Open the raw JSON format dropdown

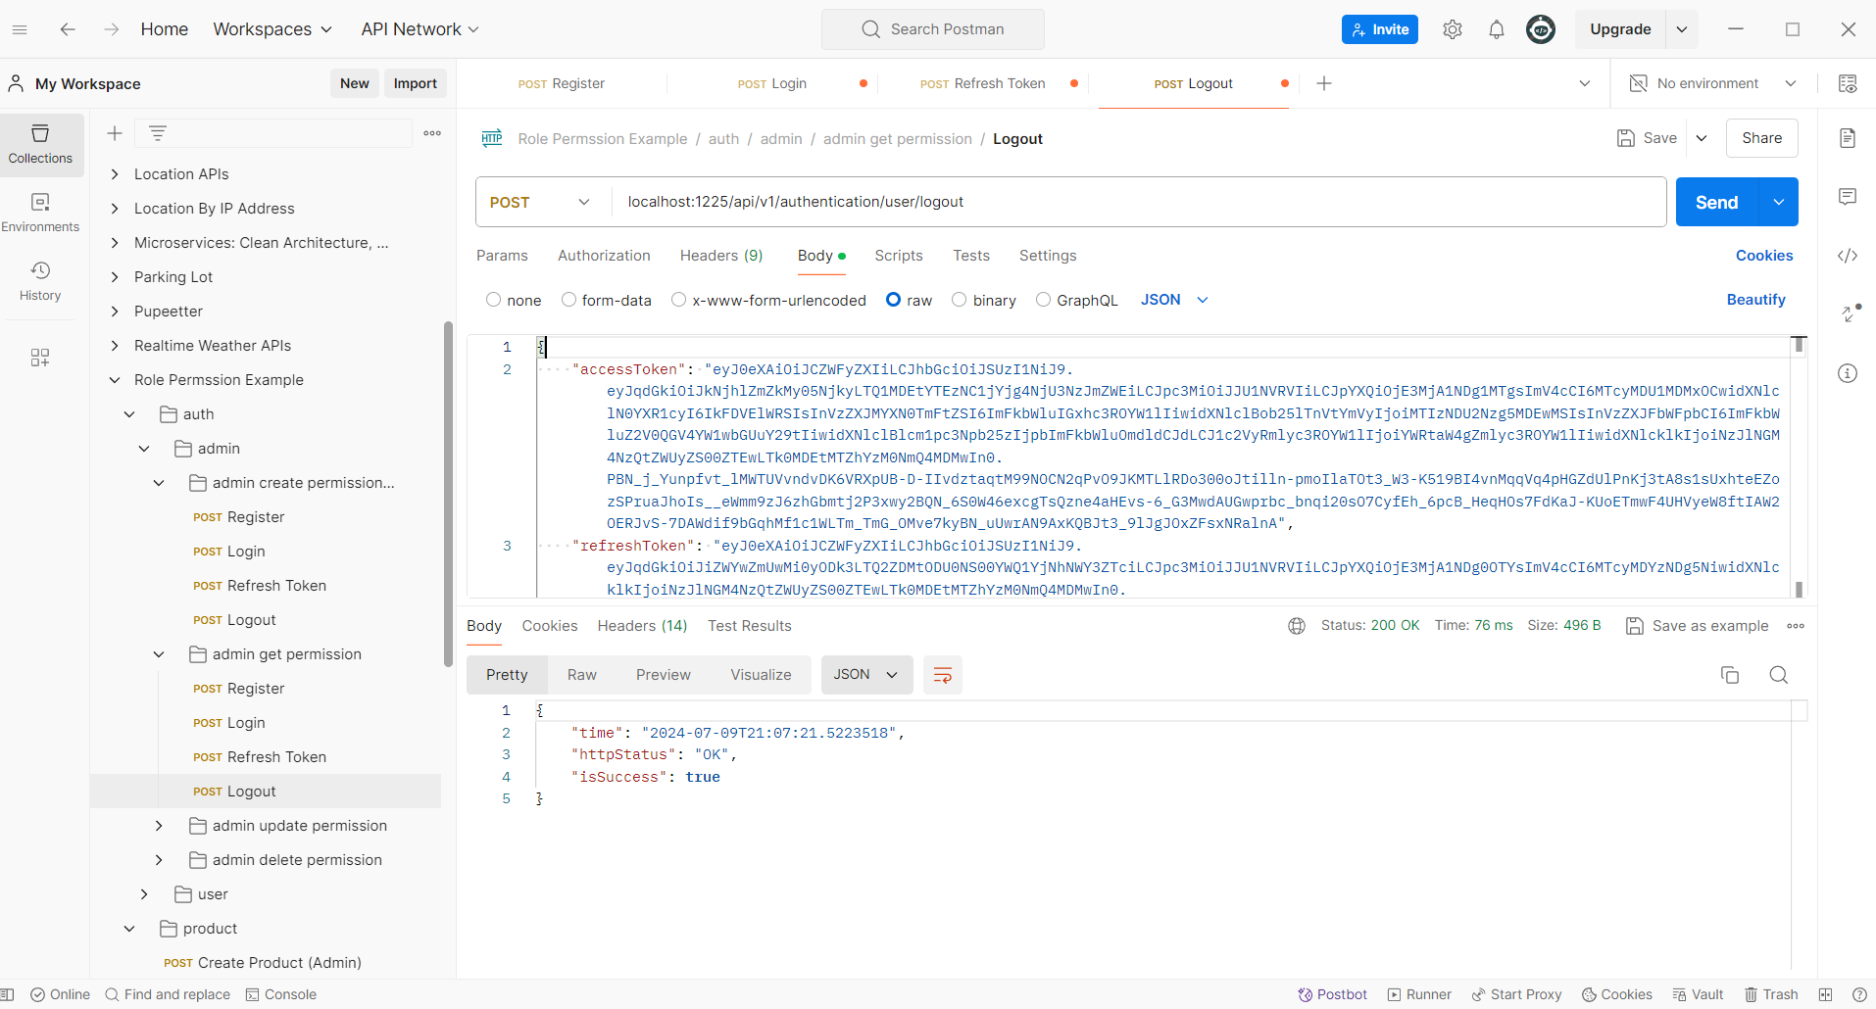[x=1174, y=300]
